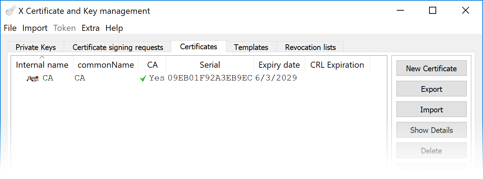Screen dimensions: 483x179
Task: Click the XCA key icon in title bar
Action: (x=10, y=11)
